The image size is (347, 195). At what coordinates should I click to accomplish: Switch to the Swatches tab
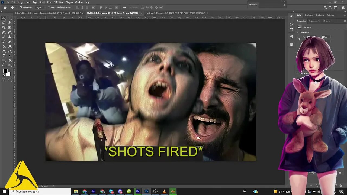point(309,15)
